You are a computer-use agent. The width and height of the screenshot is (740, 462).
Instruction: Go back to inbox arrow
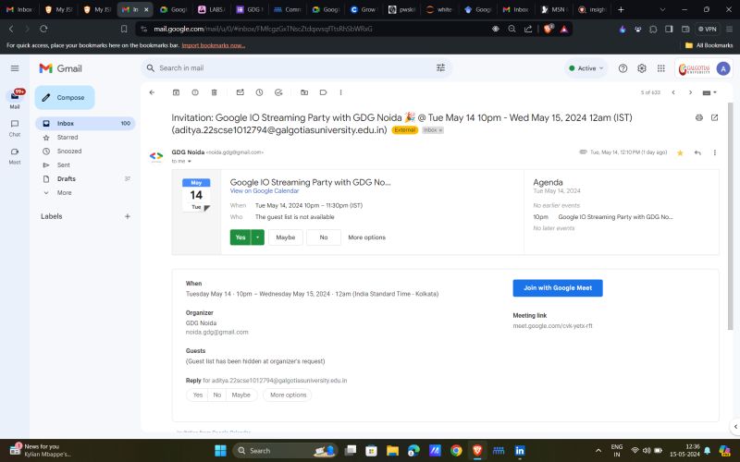pos(152,92)
